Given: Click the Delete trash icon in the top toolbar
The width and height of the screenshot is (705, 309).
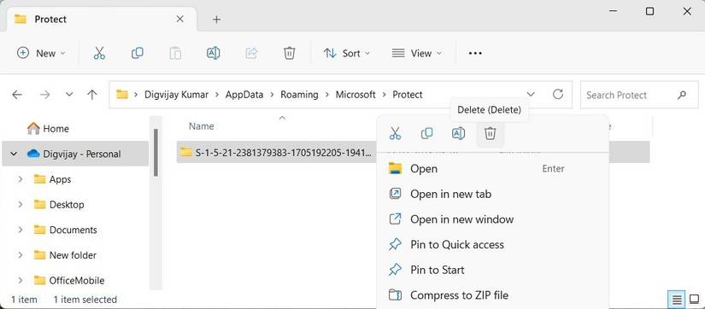Looking at the screenshot, I should click(x=289, y=54).
